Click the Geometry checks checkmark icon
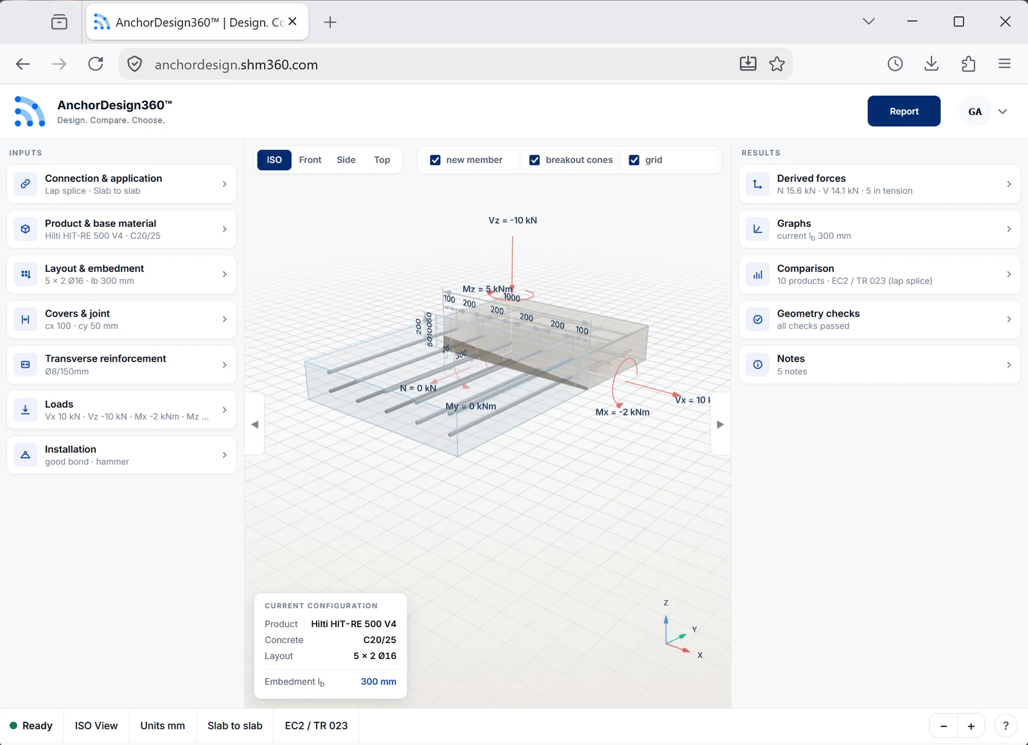Viewport: 1028px width, 745px height. point(758,319)
